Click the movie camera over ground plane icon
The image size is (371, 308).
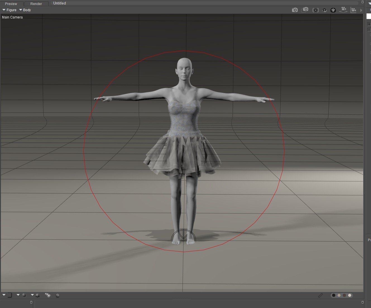point(343,10)
